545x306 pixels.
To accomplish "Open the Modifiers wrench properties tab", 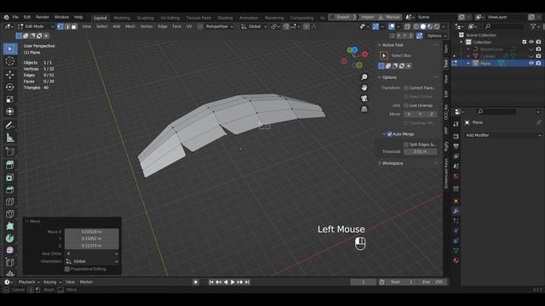I will coord(456,211).
